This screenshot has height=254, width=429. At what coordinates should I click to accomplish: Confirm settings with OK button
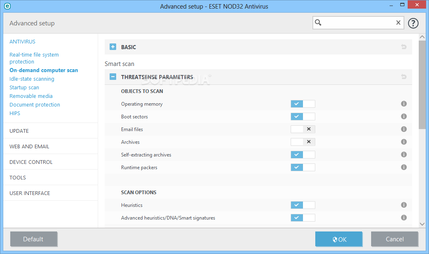click(x=339, y=239)
